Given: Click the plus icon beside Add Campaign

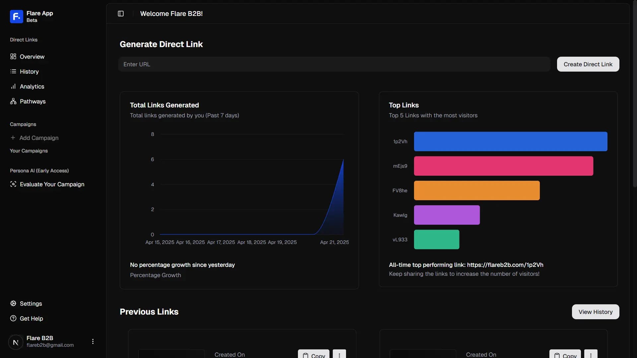Looking at the screenshot, I should [x=13, y=138].
